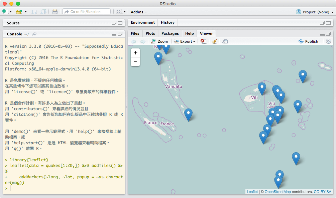Image resolution: width=336 pixels, height=198 pixels.
Task: Click the view current directory arrow icon
Action: point(34,34)
